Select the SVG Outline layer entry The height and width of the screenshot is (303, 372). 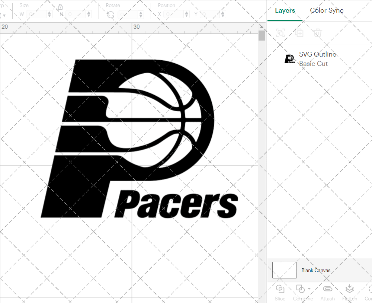318,54
